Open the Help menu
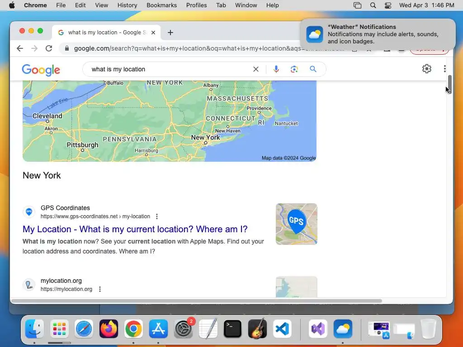463x347 pixels. click(x=272, y=5)
